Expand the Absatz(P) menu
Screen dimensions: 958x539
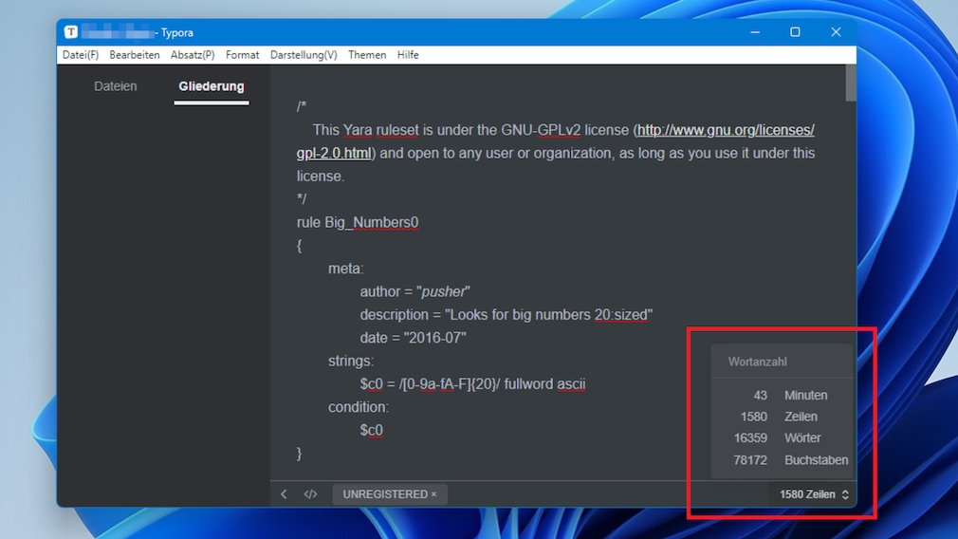point(193,55)
